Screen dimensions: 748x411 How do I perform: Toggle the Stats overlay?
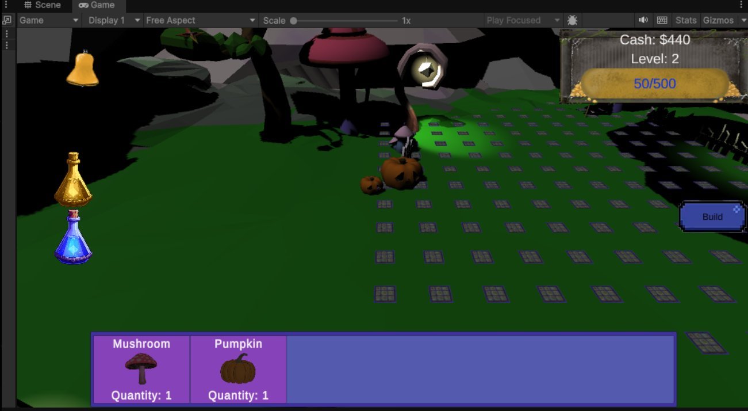[x=685, y=20]
